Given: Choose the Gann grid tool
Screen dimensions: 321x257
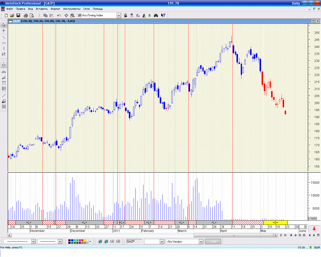Looking at the screenshot, I should click(4, 107).
